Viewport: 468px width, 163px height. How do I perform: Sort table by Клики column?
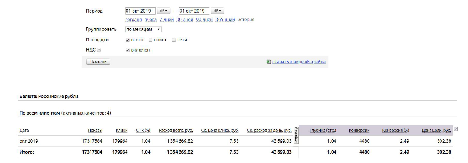pyautogui.click(x=122, y=131)
